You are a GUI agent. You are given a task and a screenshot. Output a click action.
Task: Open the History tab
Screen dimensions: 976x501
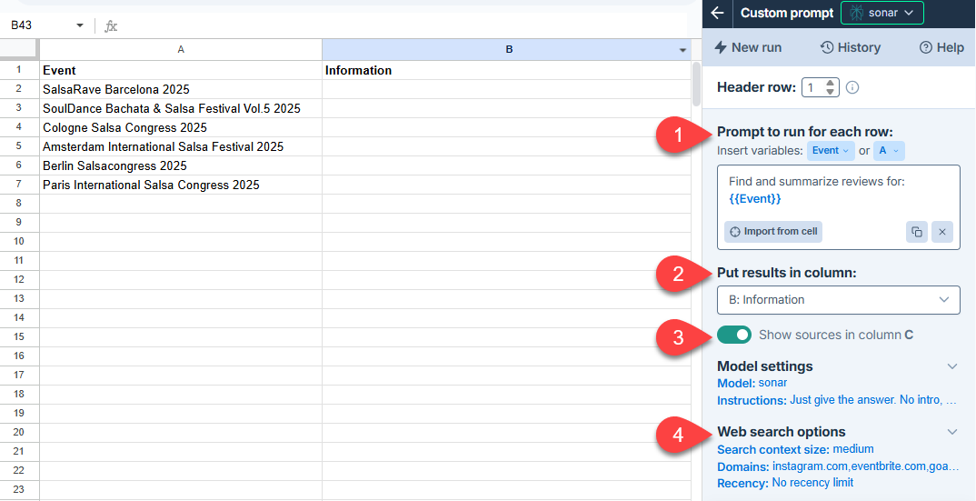[851, 47]
